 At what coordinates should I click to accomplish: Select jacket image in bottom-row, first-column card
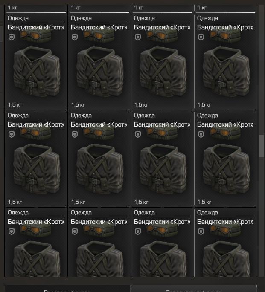[x=37, y=259]
